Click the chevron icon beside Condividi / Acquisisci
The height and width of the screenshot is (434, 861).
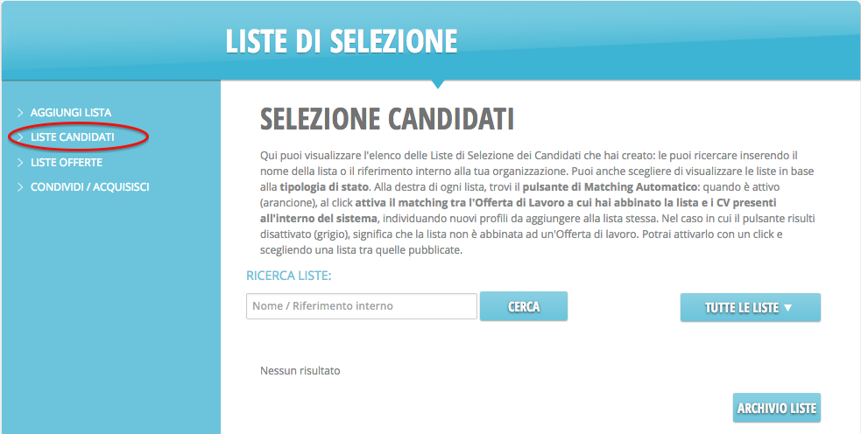pyautogui.click(x=20, y=187)
